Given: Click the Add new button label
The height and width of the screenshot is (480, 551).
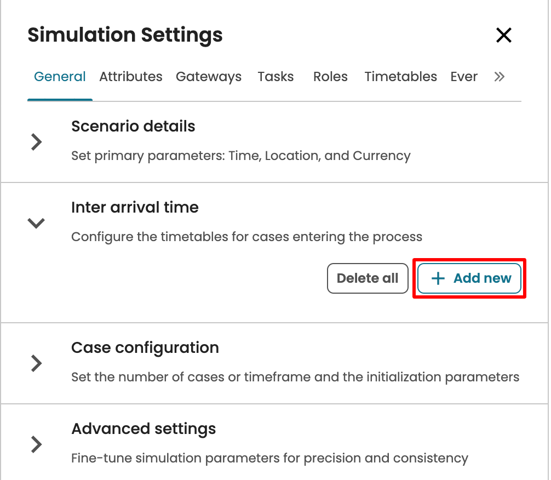Looking at the screenshot, I should [483, 278].
